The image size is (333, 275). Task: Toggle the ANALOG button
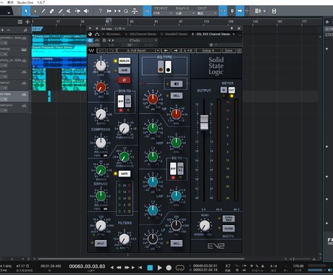point(125,61)
